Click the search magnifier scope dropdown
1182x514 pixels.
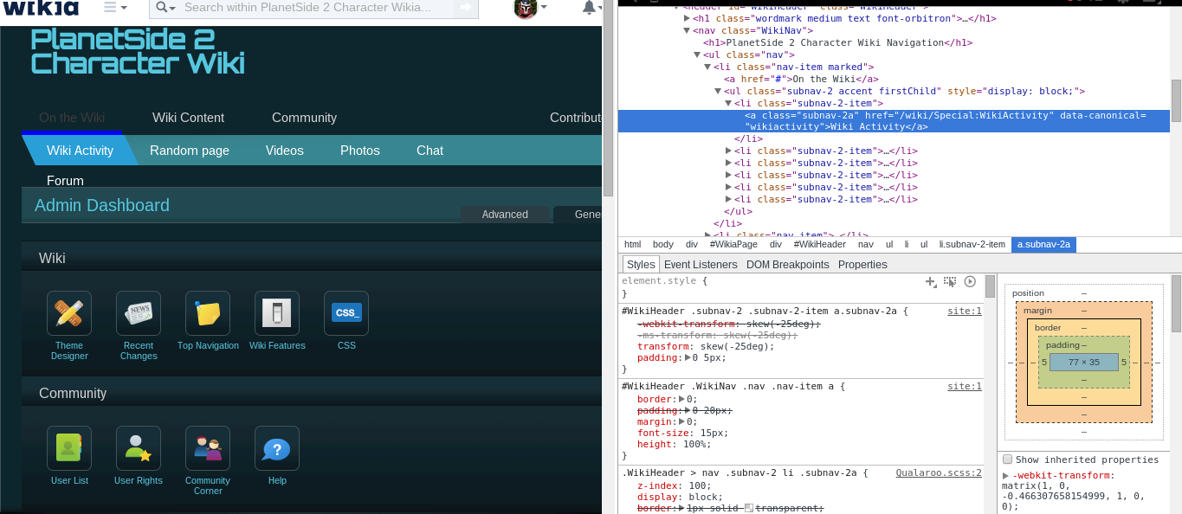165,7
